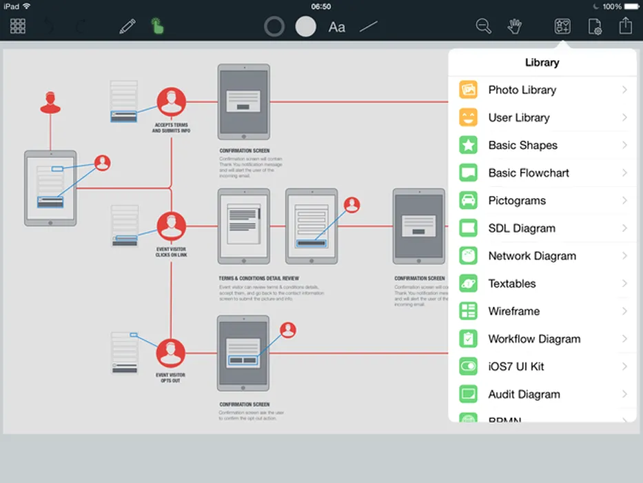643x483 pixels.
Task: Expand Network Diagram chevron
Action: (624, 256)
